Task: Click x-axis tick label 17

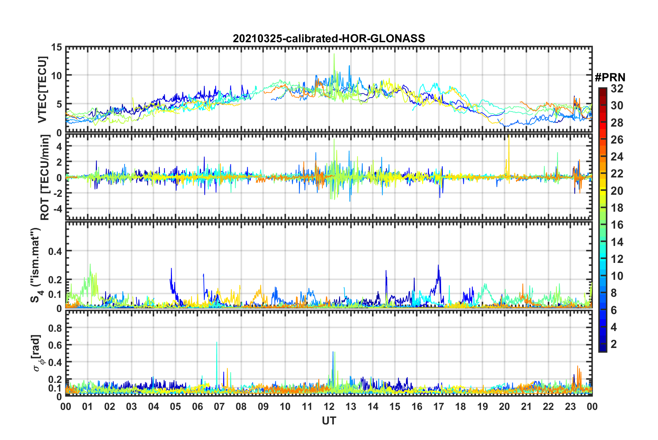Action: (439, 406)
